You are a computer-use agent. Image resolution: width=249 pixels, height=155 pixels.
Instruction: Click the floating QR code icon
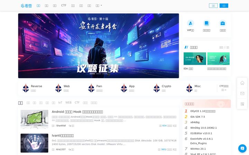(242, 104)
